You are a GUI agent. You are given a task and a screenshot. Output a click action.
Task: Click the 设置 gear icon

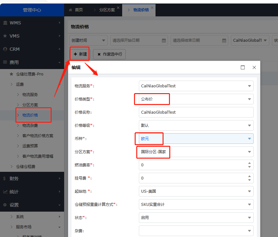[x=5, y=205]
